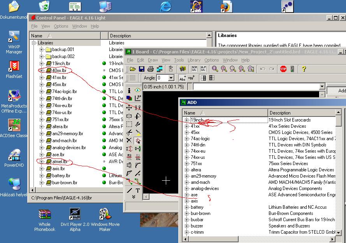
Task: Click Name column header in Control Panel
Action: point(65,36)
